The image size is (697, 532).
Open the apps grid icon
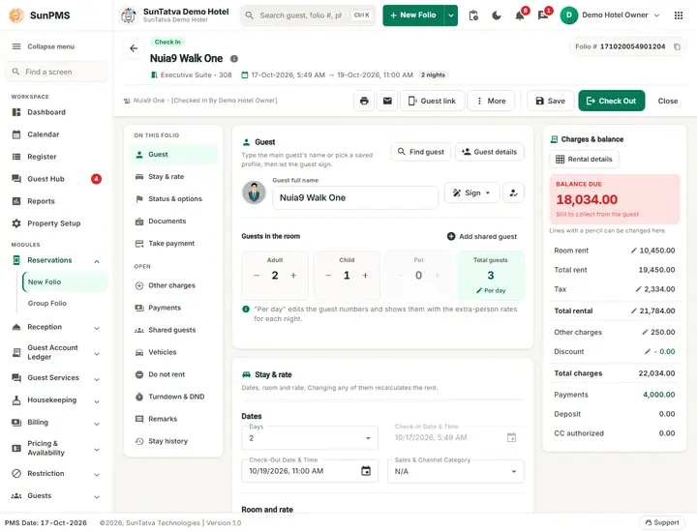(679, 15)
